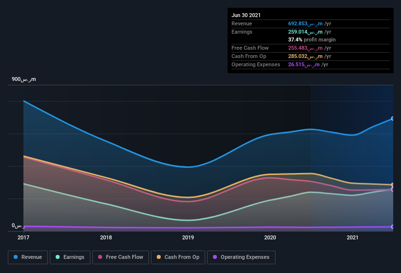Click the orange Cash From Op endpoint marker
Image resolution: width=401 pixels, height=273 pixels.
(393, 185)
